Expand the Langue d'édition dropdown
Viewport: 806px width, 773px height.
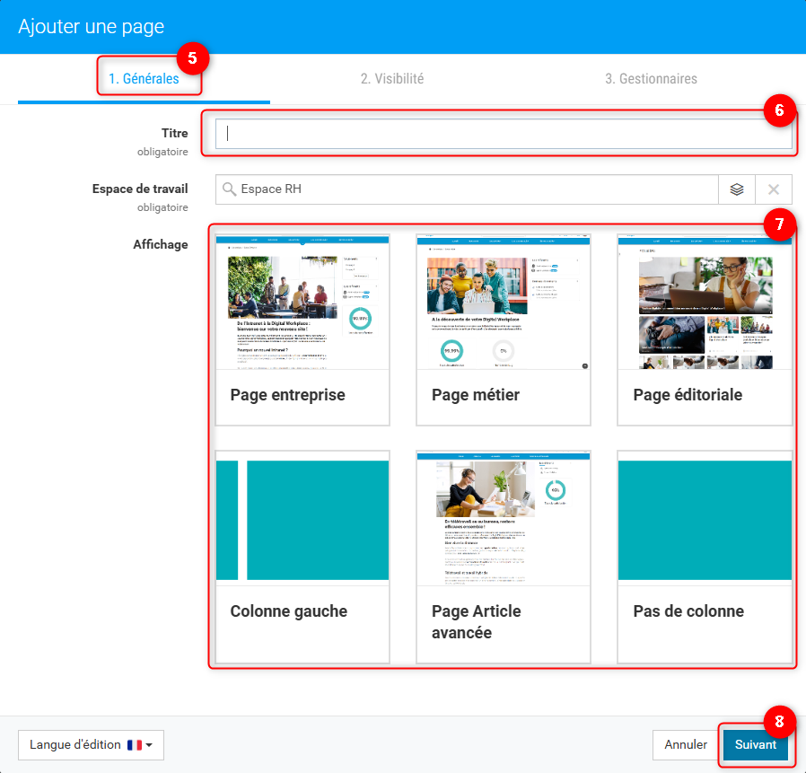tap(91, 744)
